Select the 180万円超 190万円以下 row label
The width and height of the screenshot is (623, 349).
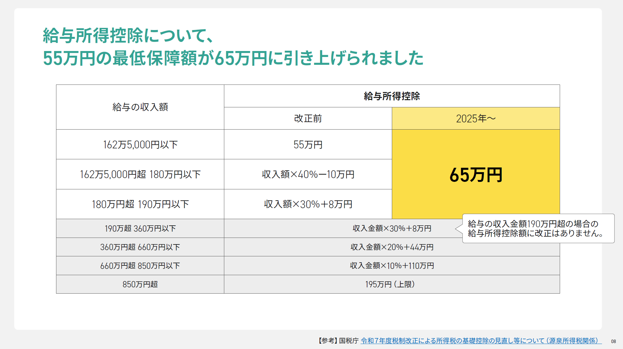click(140, 204)
